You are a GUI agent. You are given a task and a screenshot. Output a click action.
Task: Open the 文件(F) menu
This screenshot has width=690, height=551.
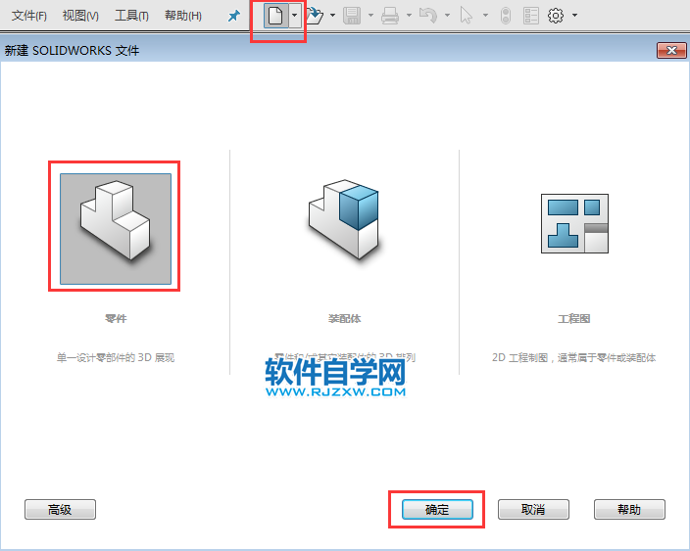[29, 16]
